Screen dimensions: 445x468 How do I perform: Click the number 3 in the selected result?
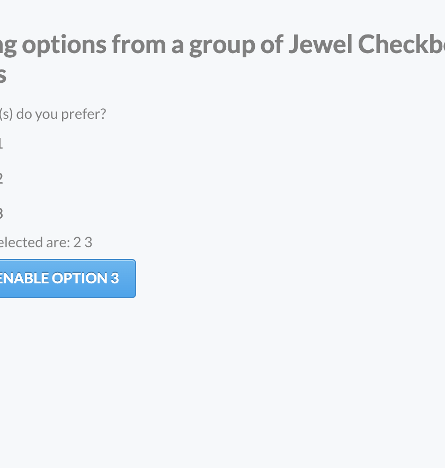[x=88, y=242]
